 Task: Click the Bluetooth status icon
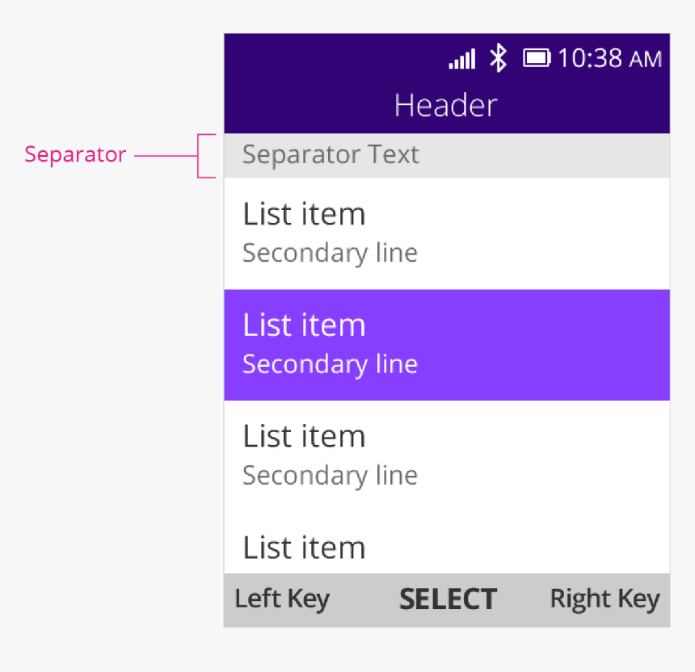tap(499, 58)
